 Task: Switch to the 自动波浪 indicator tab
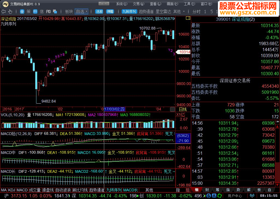click(x=63, y=190)
